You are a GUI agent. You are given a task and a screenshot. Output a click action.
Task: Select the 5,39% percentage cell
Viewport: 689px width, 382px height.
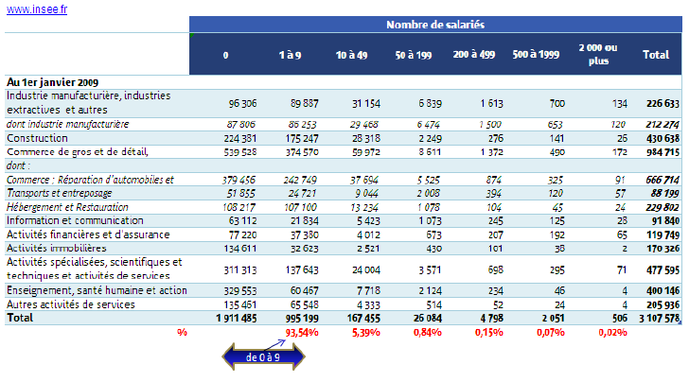coord(350,332)
